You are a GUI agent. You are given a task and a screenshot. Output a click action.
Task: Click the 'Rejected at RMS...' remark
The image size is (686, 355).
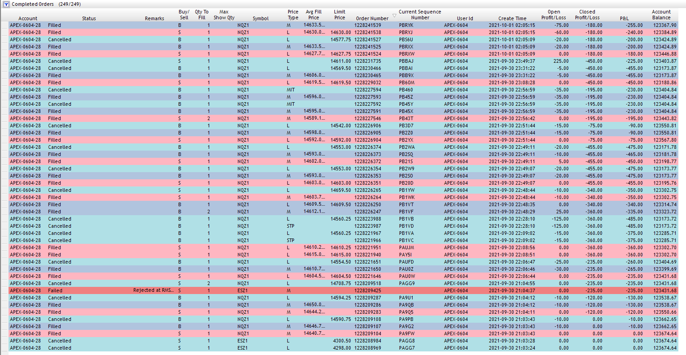point(154,290)
